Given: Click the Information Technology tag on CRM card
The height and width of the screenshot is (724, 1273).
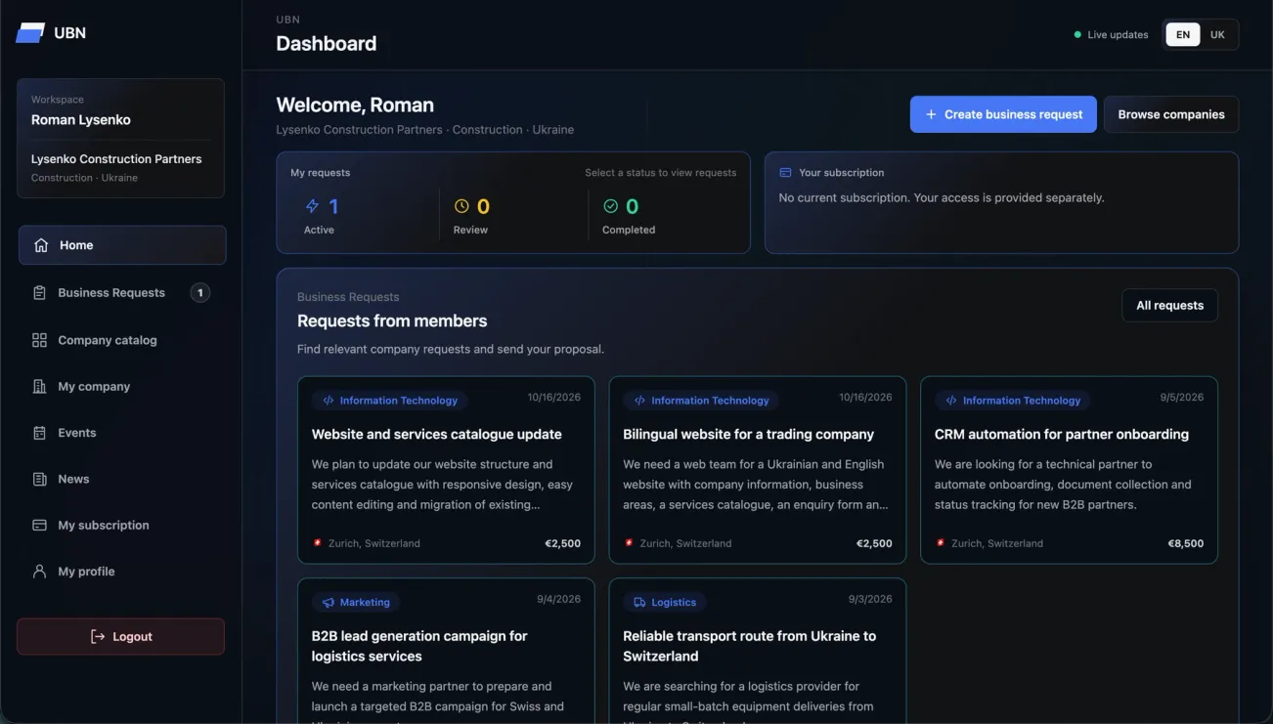Looking at the screenshot, I should tap(1013, 401).
